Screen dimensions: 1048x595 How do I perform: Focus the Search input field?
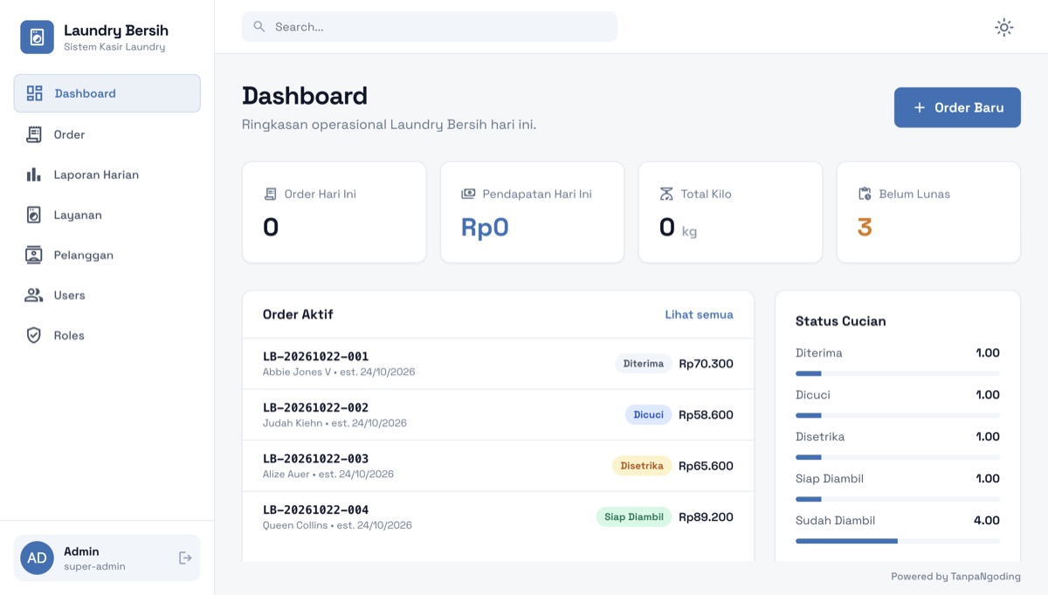point(430,26)
